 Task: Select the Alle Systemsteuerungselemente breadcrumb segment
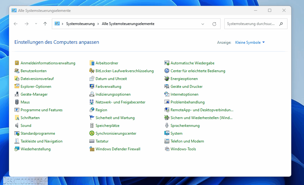pos(128,24)
